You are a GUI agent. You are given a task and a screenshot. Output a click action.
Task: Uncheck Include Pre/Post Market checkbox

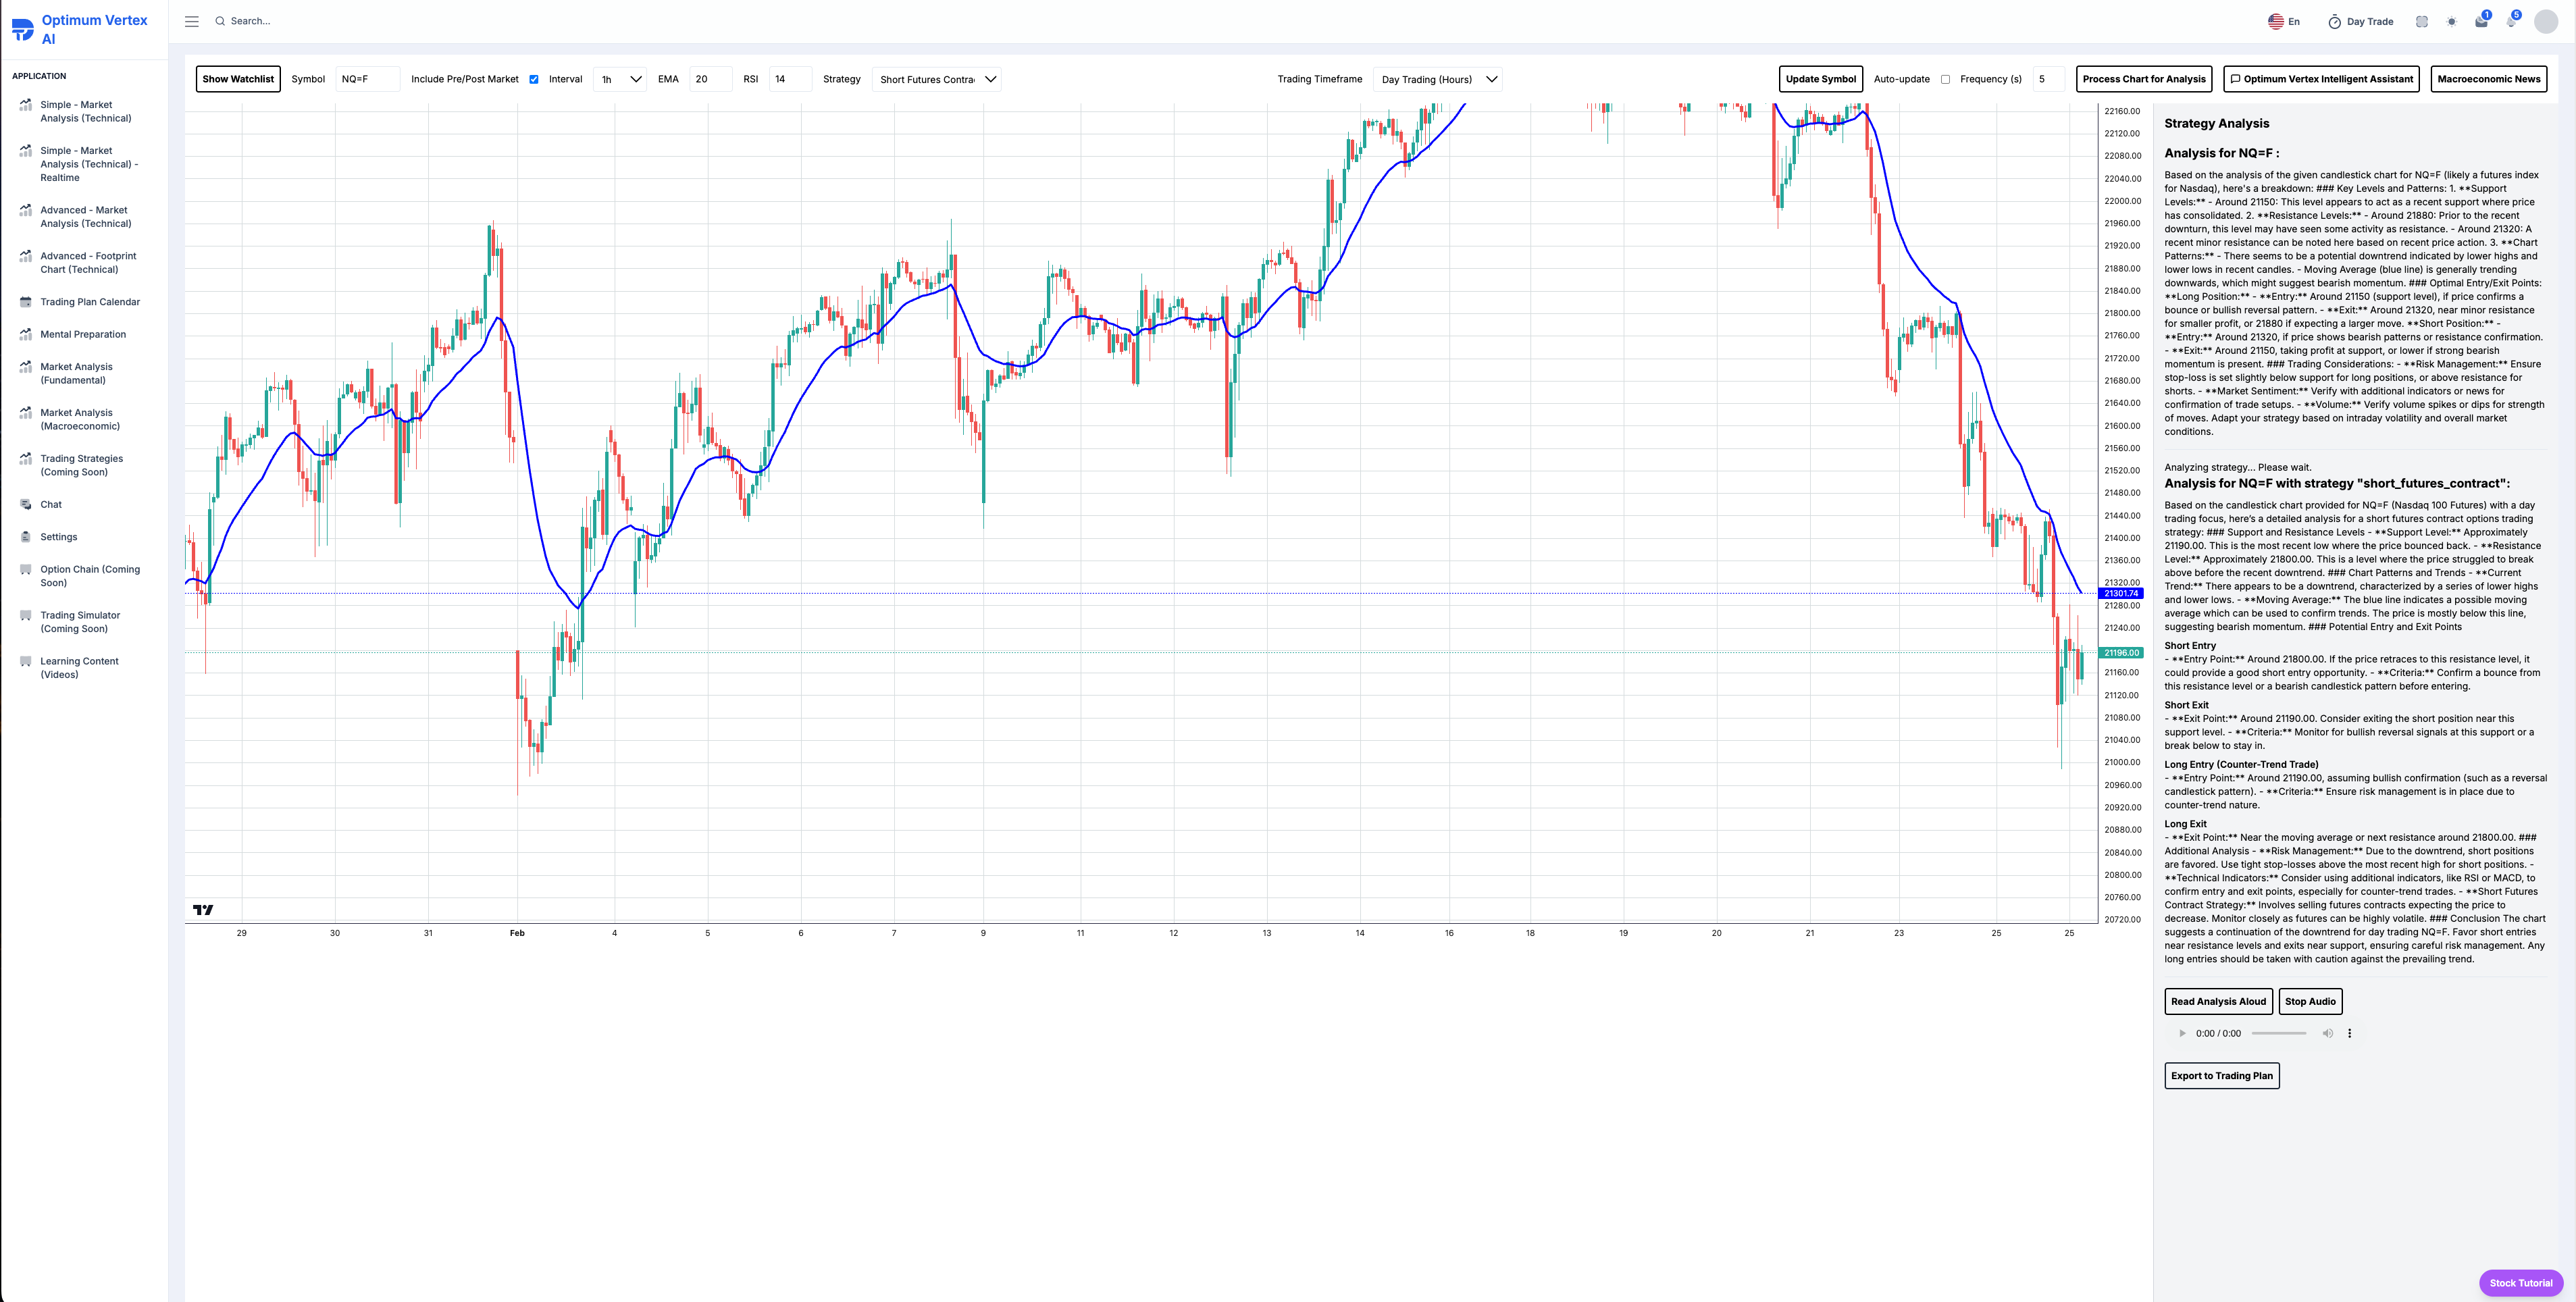[534, 79]
